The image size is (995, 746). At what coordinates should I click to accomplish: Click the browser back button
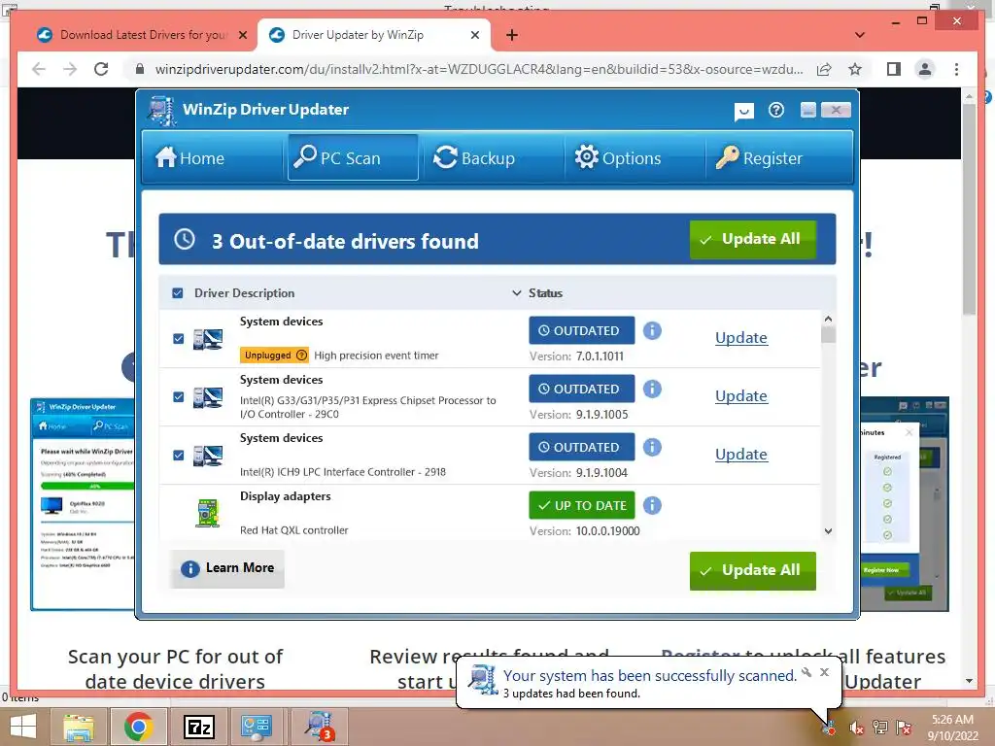tap(39, 69)
